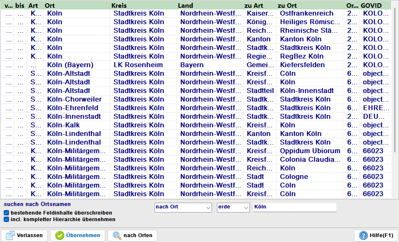Sort by the Ort column header
The width and height of the screenshot is (399, 242).
50,6
